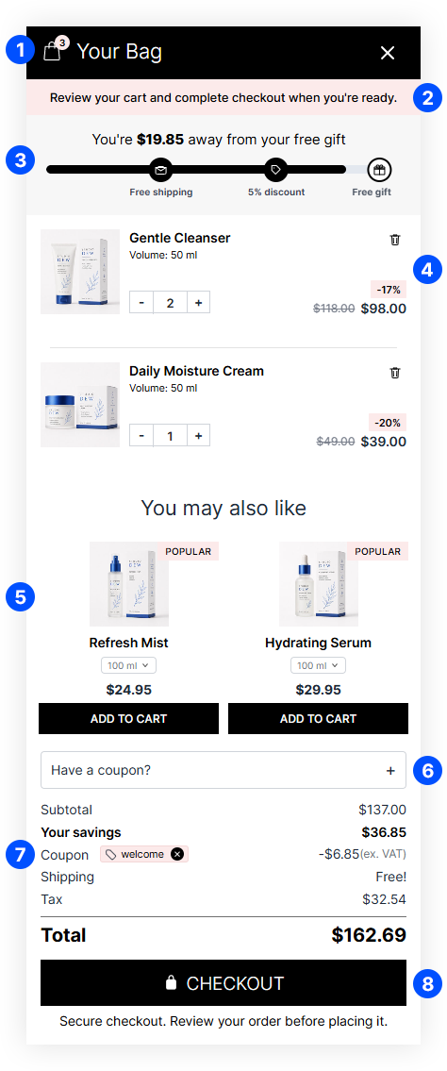Remove the welcome coupon via x icon
This screenshot has height=1071, width=447.
tap(177, 854)
